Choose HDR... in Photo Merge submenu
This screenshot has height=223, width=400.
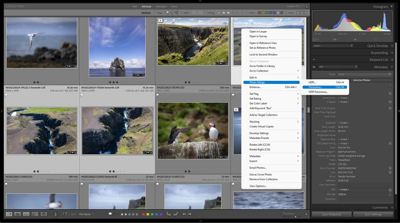(324, 82)
